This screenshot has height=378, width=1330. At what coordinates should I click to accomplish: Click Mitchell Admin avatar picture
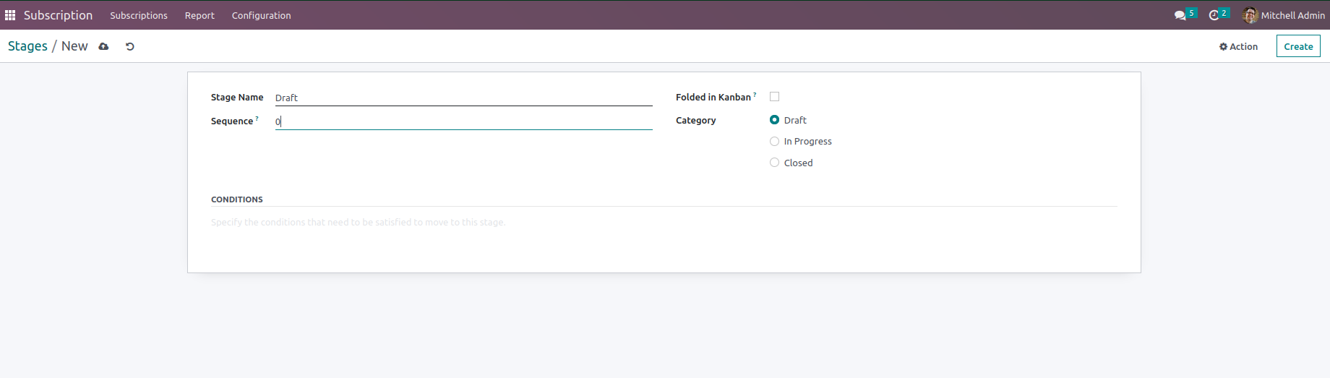click(x=1250, y=15)
